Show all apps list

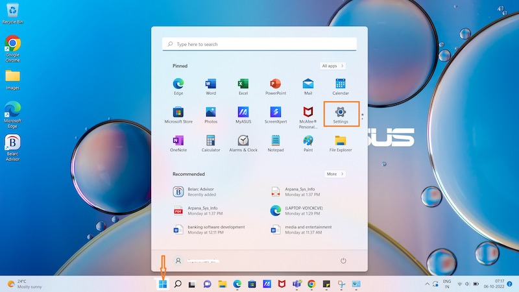(x=333, y=66)
